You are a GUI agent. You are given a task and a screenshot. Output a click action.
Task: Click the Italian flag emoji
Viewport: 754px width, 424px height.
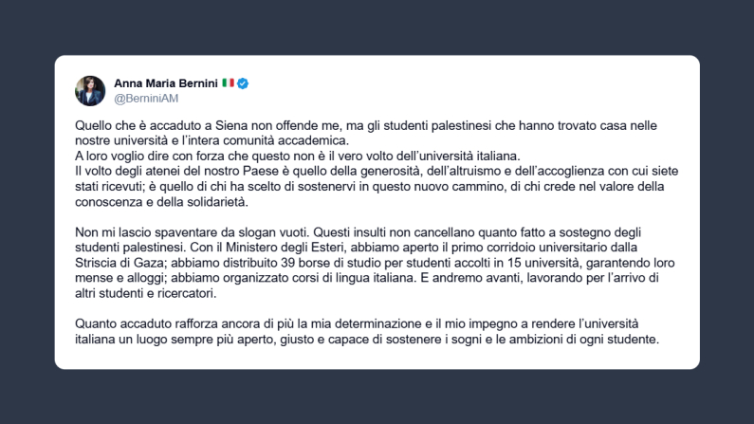coord(228,83)
